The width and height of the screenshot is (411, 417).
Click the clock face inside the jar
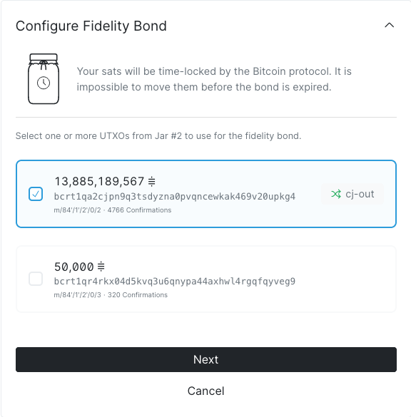(x=44, y=83)
